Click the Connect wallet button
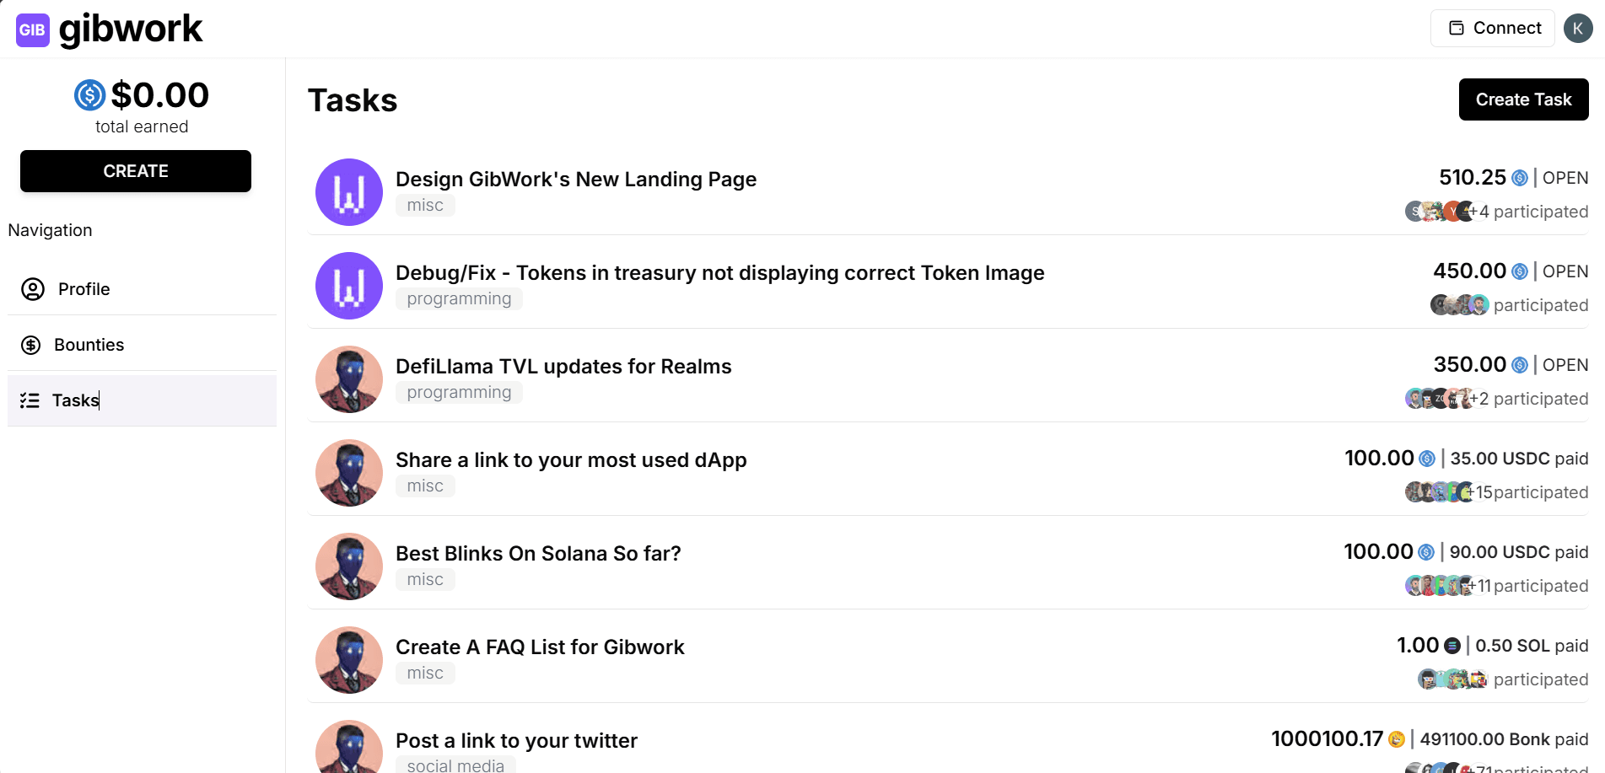The width and height of the screenshot is (1605, 773). (1492, 28)
